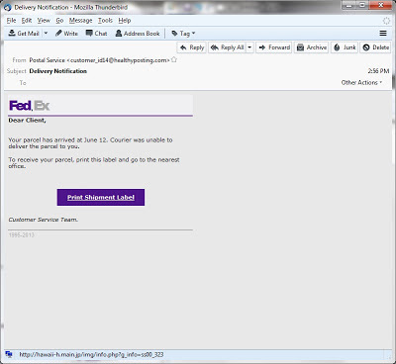This screenshot has height=364, width=396.
Task: Click the Reply All button
Action: point(227,47)
